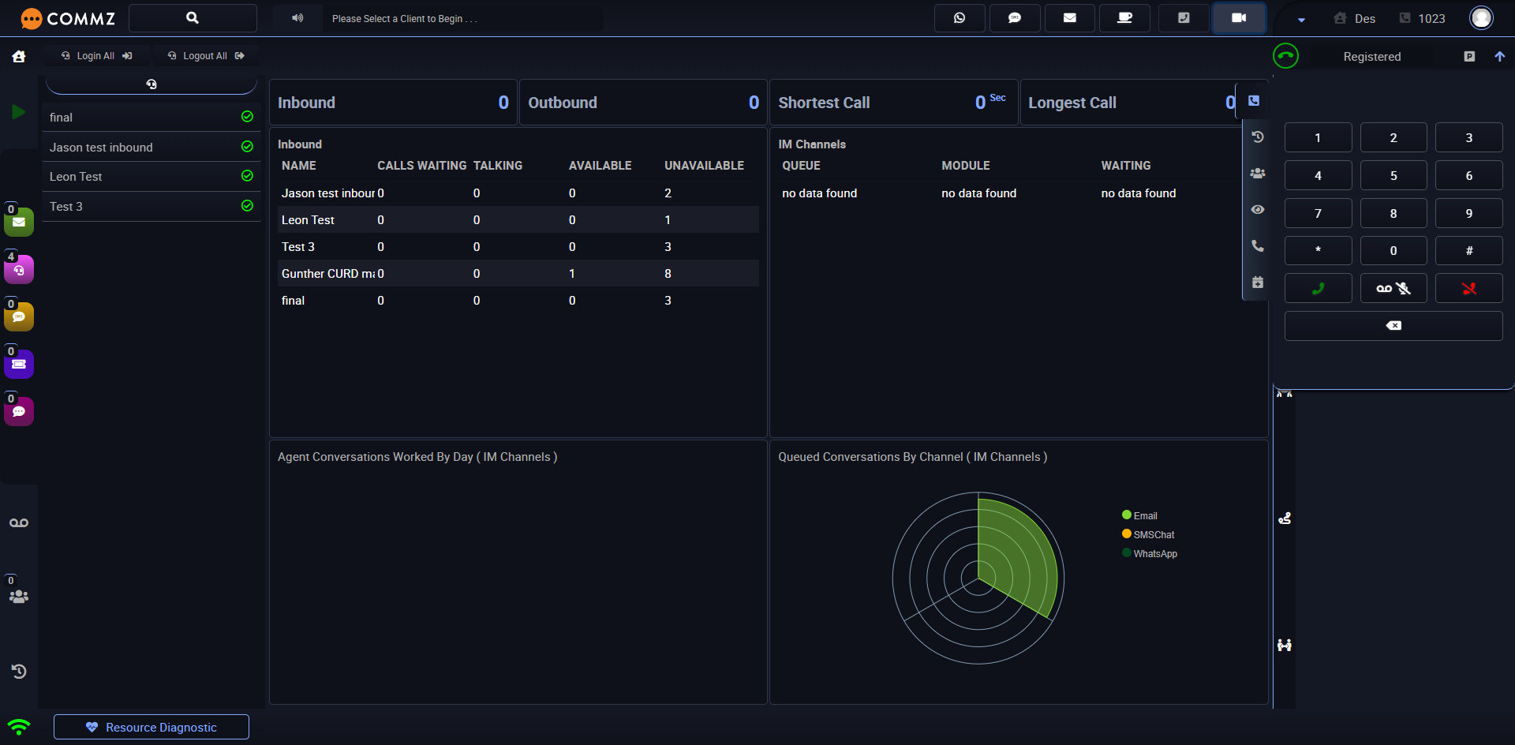This screenshot has height=745, width=1515.
Task: Open the green email sidebar icon
Action: tap(19, 223)
